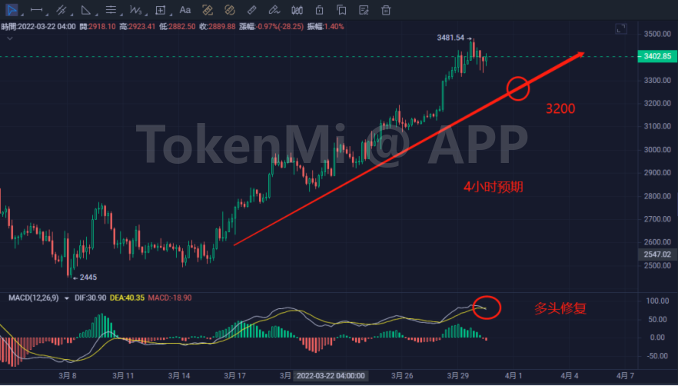Click the 3000.00 price axis label

[657, 150]
